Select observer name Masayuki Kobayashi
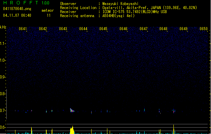The width and height of the screenshot is (211, 134). (124, 4)
